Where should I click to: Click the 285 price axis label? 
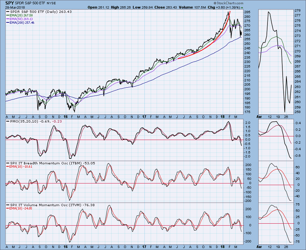click(x=247, y=12)
